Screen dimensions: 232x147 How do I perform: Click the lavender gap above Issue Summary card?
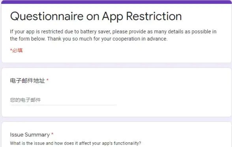click(x=116, y=119)
